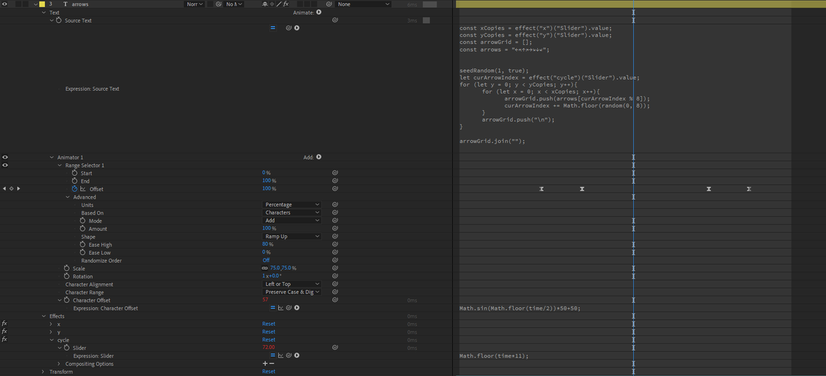The image size is (826, 376).
Task: Toggle the quality switch on arrows layer
Action: click(278, 4)
